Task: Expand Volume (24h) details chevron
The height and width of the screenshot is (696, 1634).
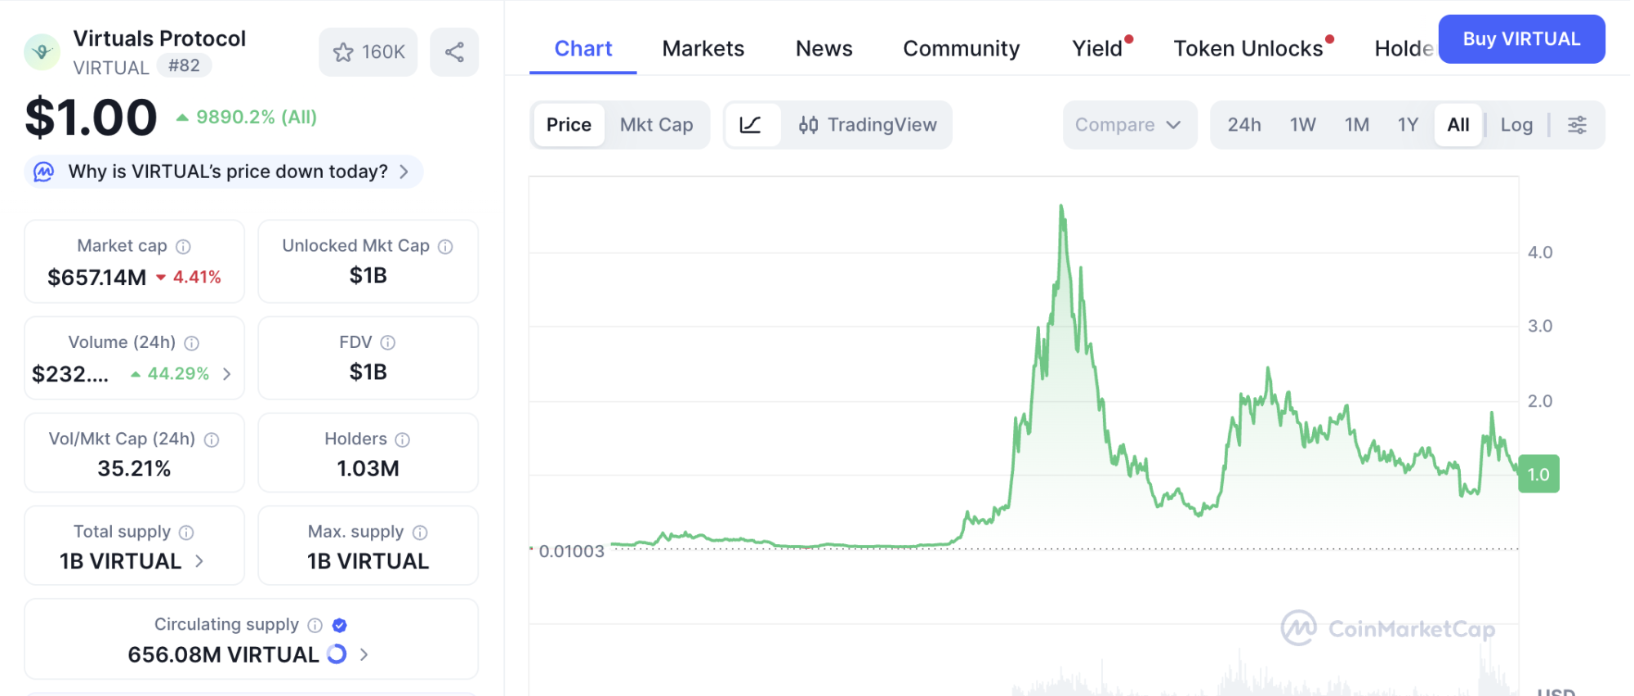Action: pos(227,374)
